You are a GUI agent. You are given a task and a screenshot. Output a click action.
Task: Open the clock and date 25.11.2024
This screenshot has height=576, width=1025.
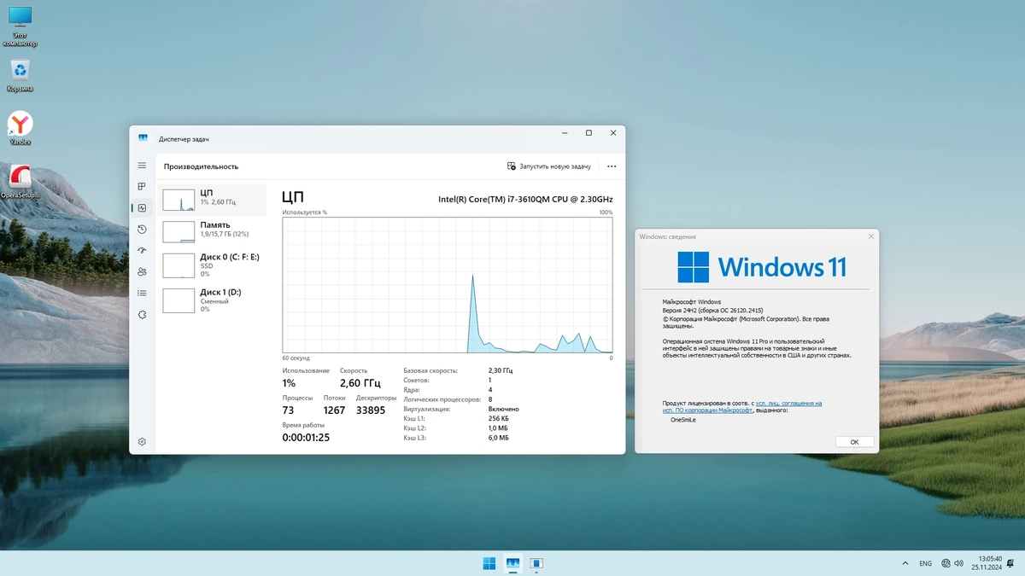pos(985,563)
